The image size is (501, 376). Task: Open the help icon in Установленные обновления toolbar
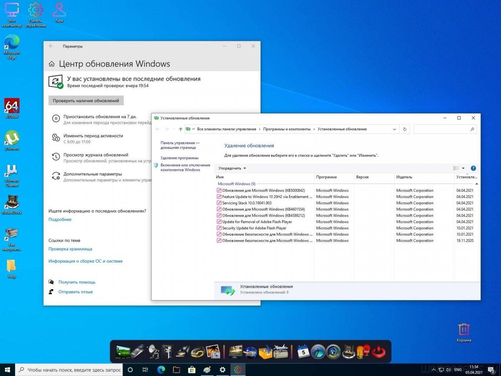tap(473, 168)
